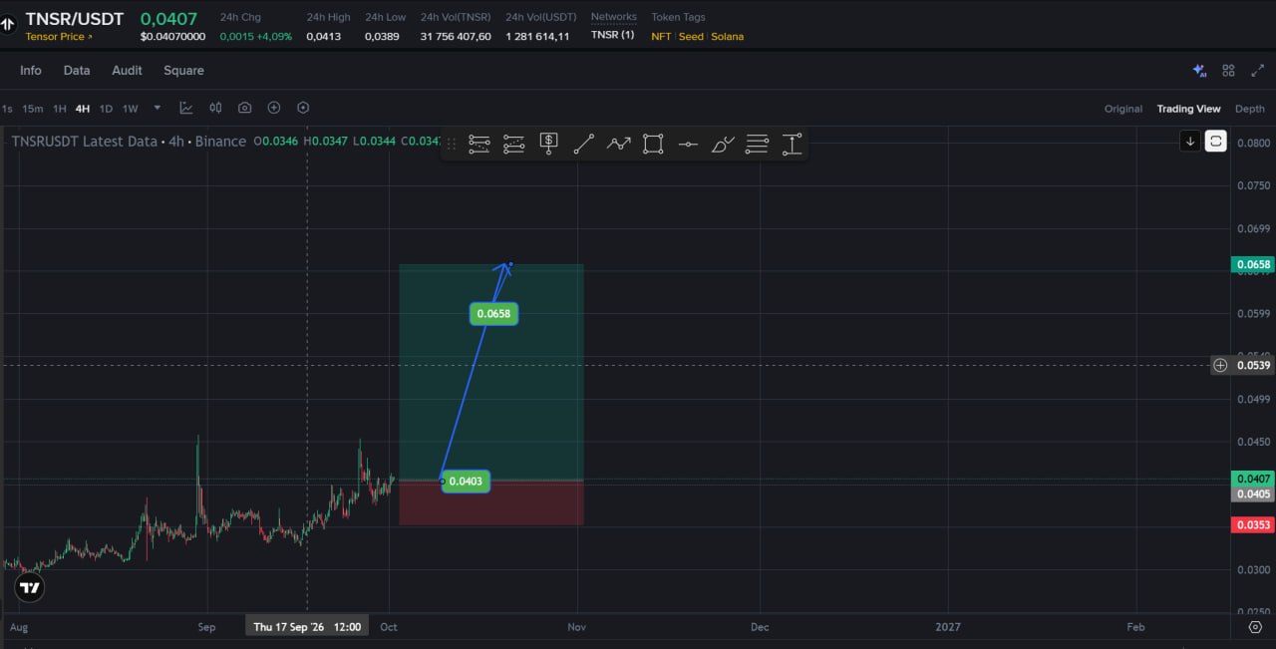Screen dimensions: 1276x649
Task: Open the Tensor Price link
Action: click(x=59, y=37)
